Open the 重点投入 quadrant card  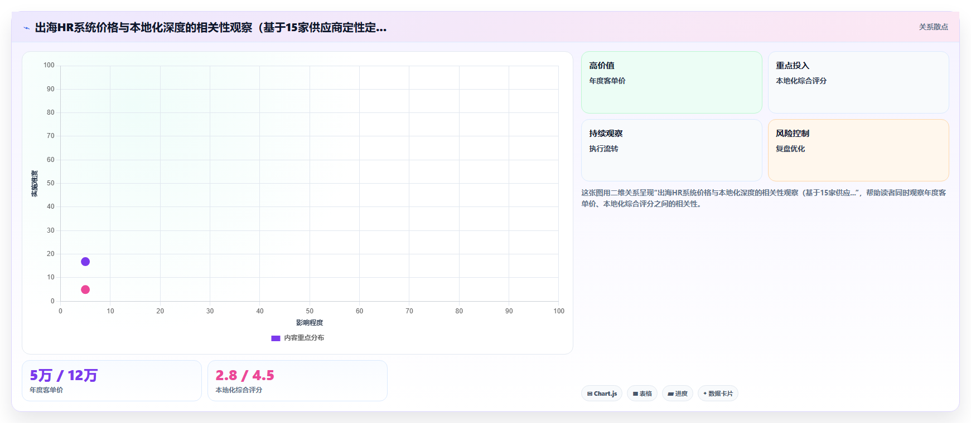(x=858, y=82)
